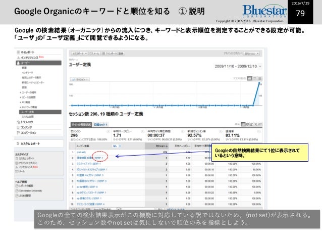322x242 pixels.
Task: Click 296 sessions metric value
Action: click(74, 135)
